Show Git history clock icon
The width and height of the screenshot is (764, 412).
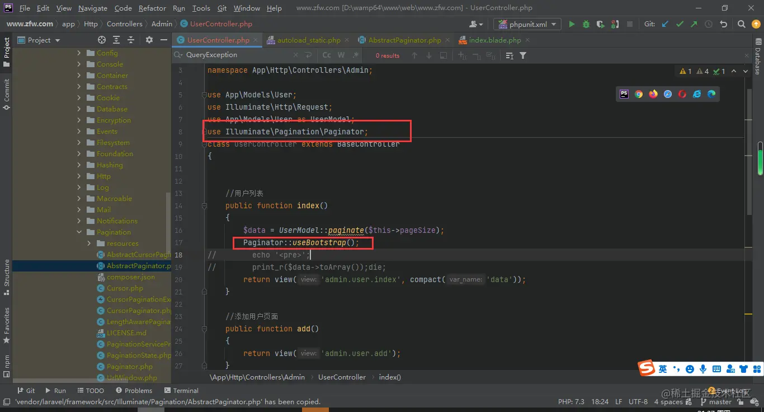coord(709,24)
